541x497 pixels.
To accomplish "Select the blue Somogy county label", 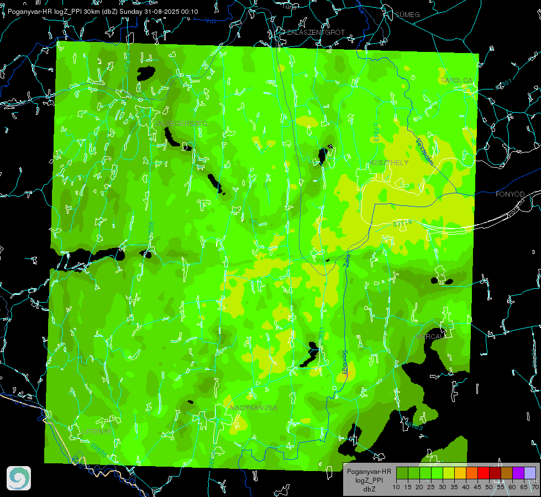I will 345,363.
